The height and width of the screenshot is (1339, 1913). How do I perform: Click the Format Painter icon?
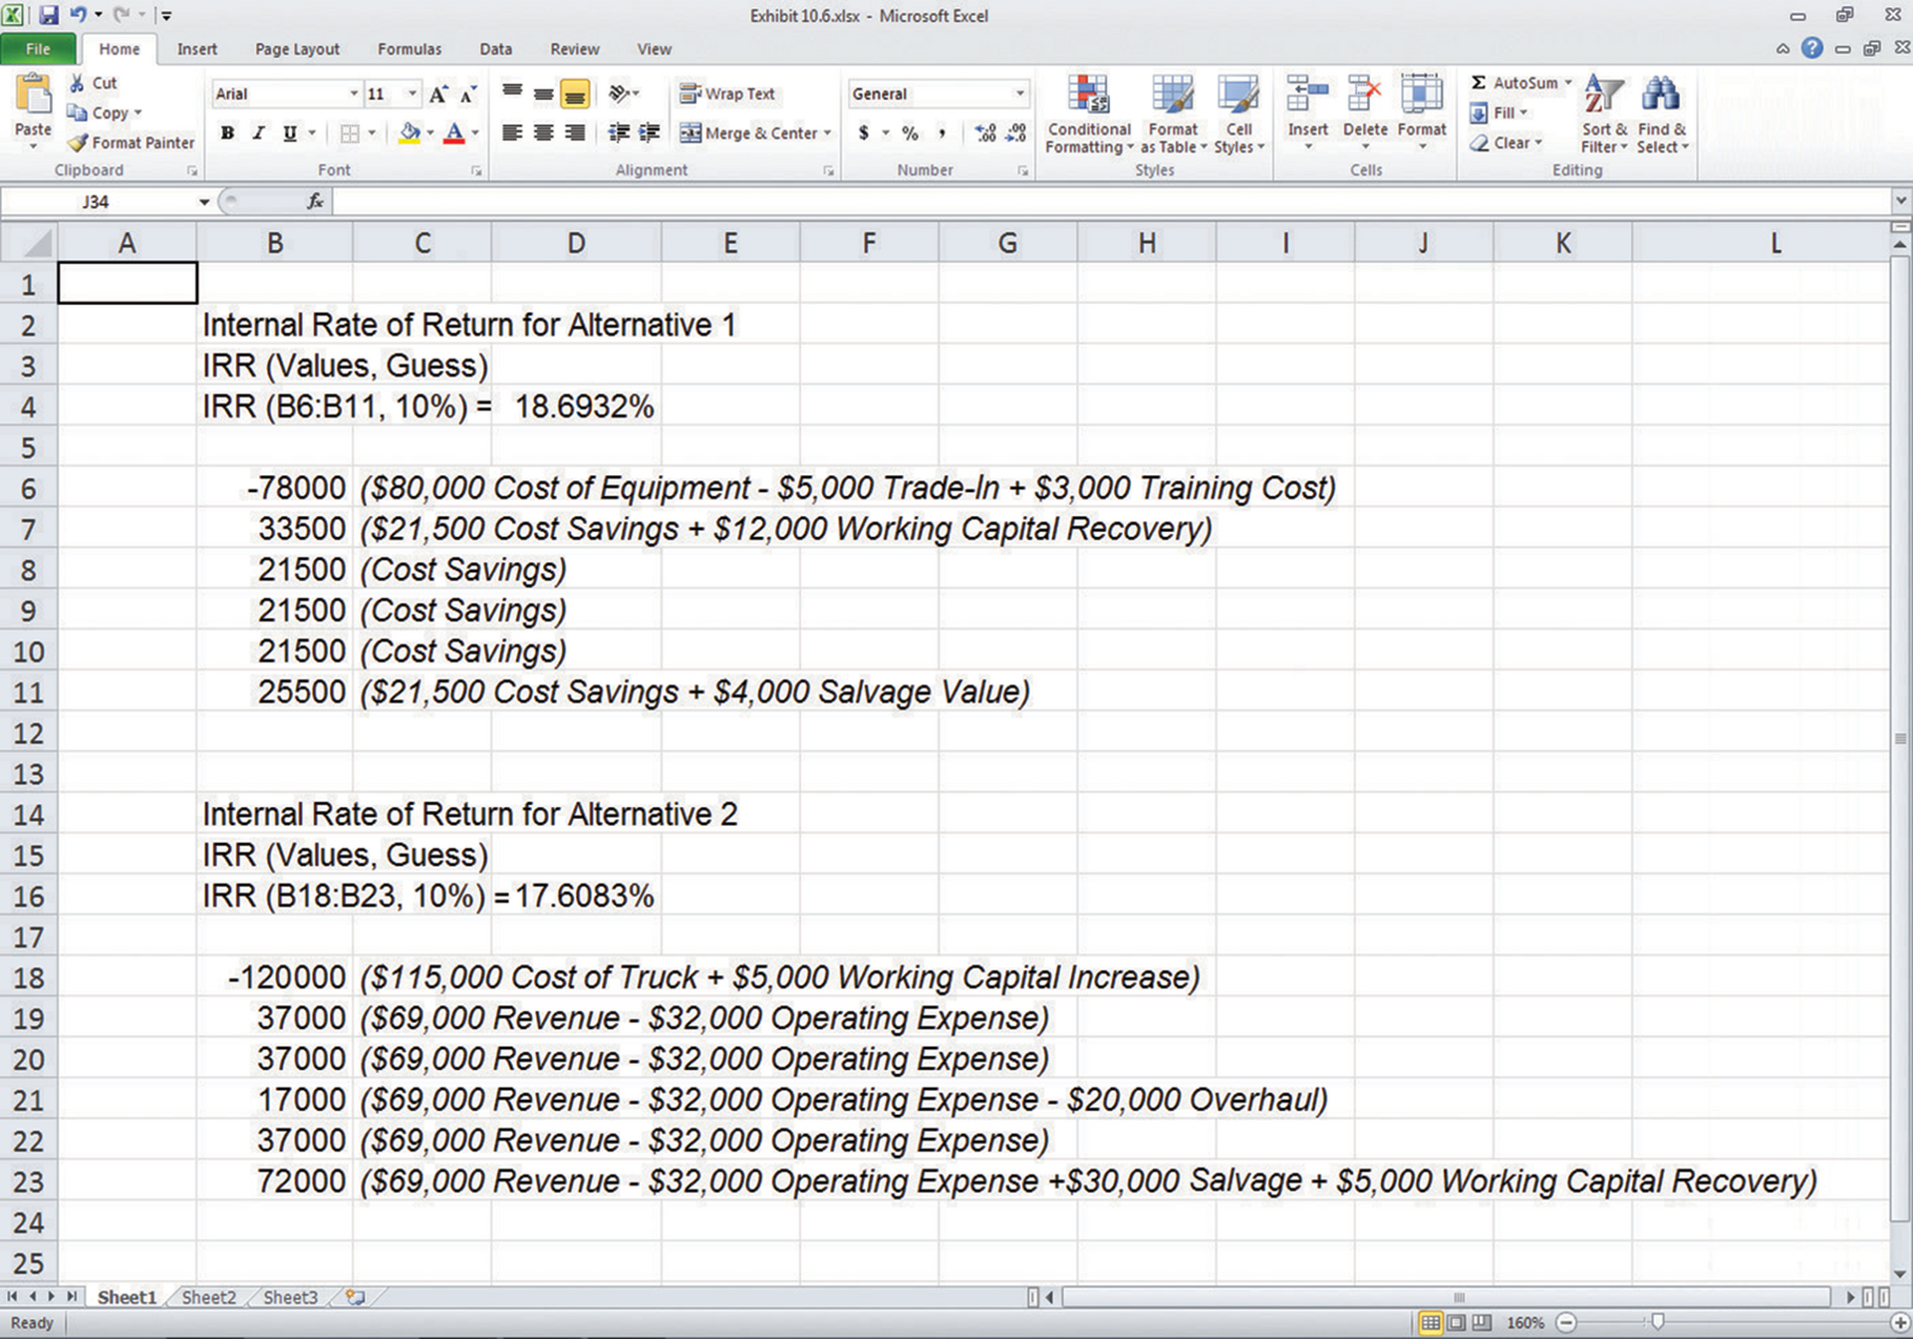[x=79, y=142]
